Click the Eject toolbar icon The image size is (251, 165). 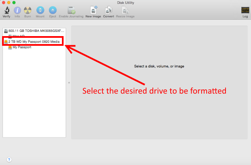point(53,10)
